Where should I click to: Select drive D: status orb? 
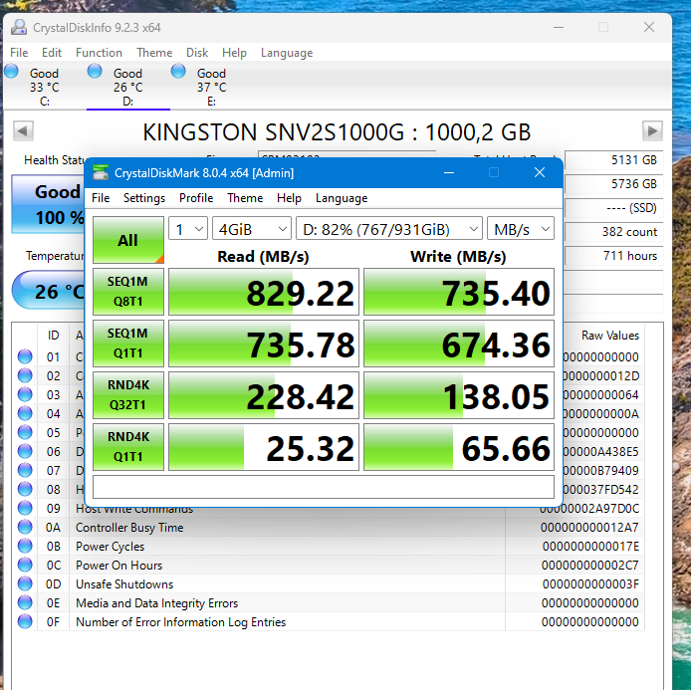pyautogui.click(x=95, y=71)
